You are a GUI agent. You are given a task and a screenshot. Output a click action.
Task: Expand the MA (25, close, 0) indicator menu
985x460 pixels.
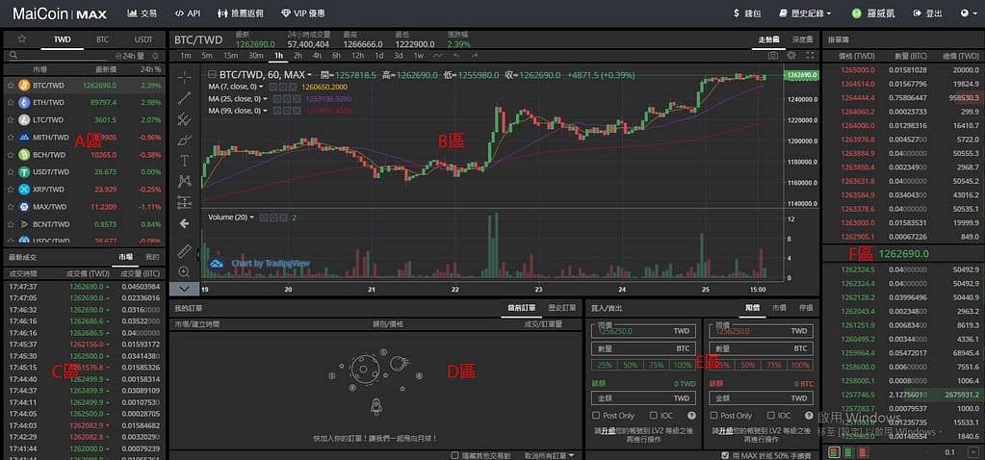[265, 98]
